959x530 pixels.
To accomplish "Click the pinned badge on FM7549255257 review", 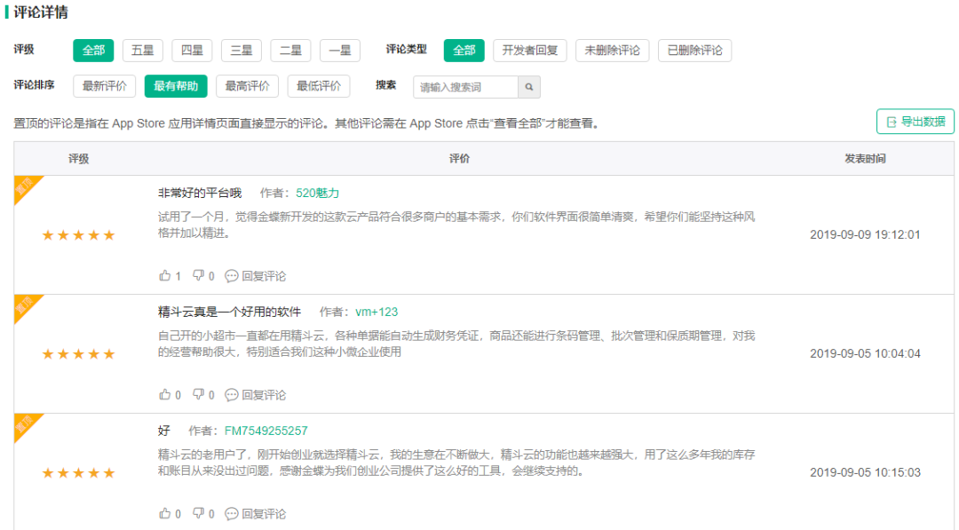I will pos(25,423).
